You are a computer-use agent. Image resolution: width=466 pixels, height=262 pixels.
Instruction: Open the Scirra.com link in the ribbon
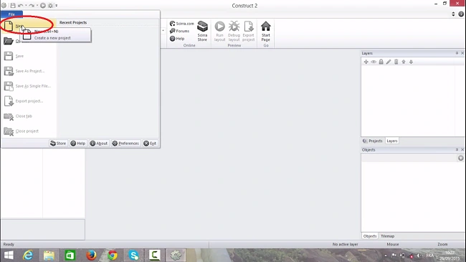[181, 24]
